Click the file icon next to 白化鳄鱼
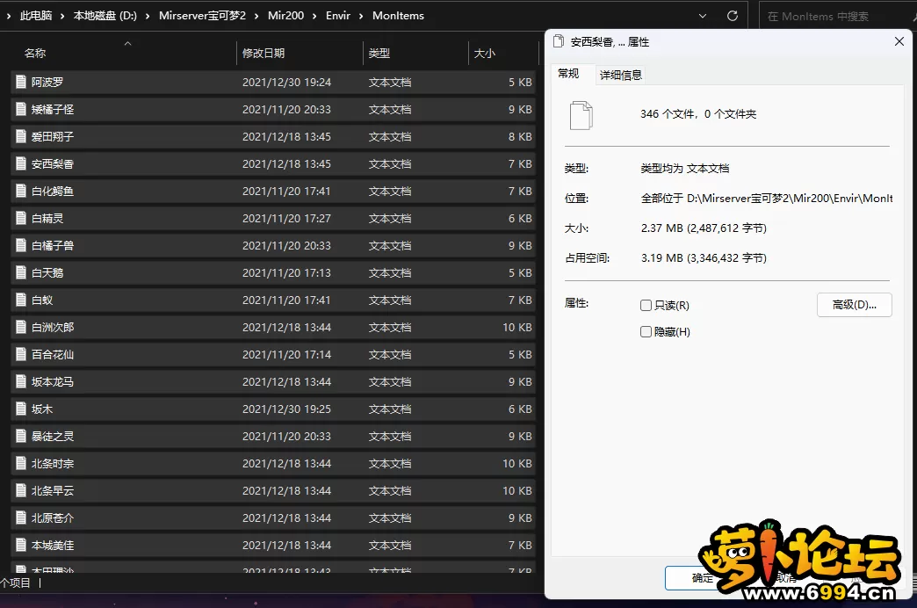Screen dimensions: 917x608 pyautogui.click(x=21, y=191)
